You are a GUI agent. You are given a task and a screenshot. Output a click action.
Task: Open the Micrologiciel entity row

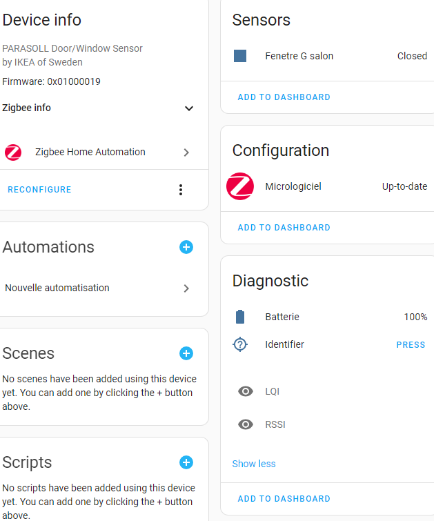(330, 186)
